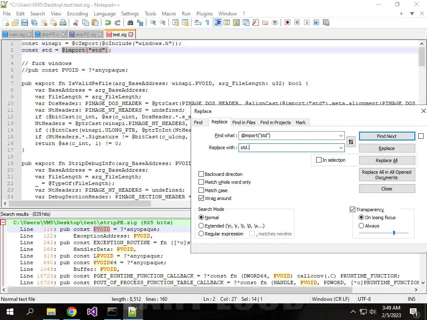427x320 pixels.
Task: Cut the selection with the scissors icon
Action: [76, 22]
